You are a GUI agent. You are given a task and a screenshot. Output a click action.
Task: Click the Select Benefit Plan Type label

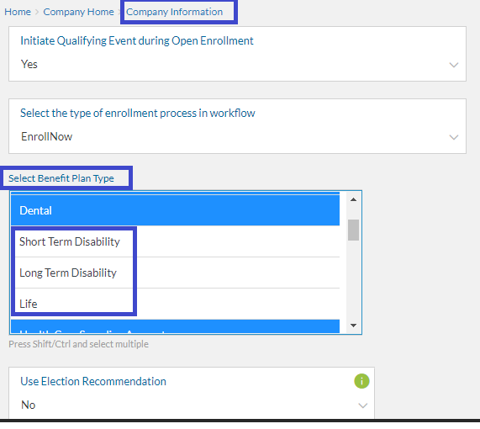click(x=61, y=178)
